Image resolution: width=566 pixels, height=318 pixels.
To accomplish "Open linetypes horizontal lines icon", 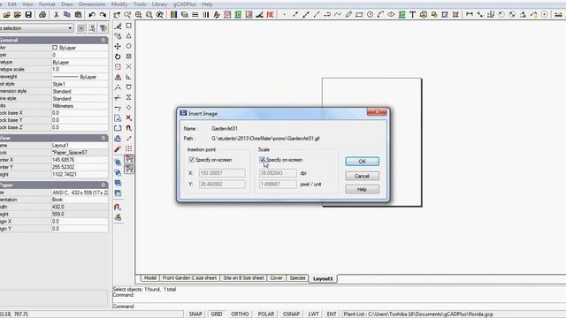I will point(195,15).
